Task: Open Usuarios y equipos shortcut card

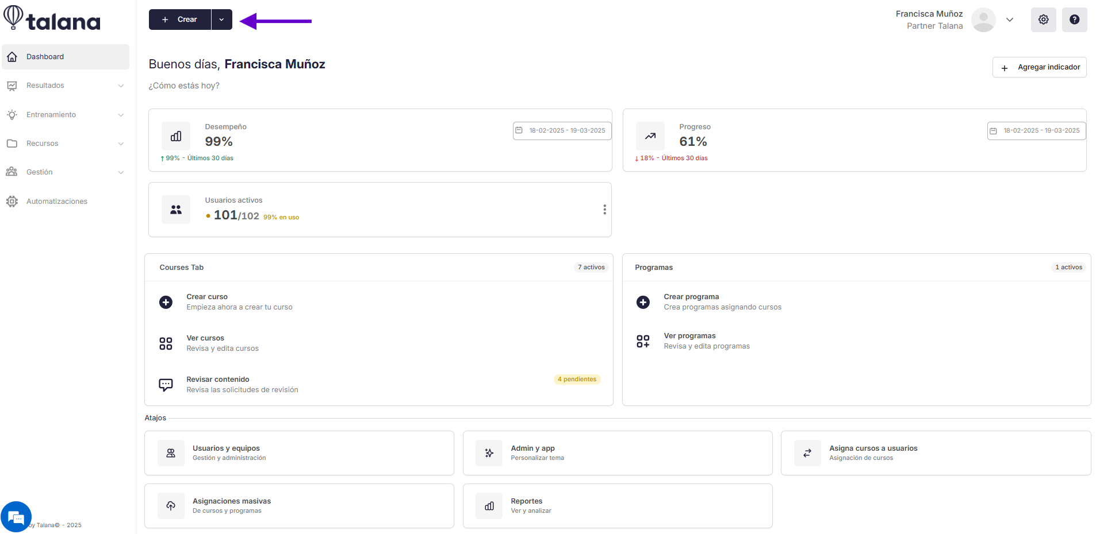Action: pyautogui.click(x=299, y=453)
